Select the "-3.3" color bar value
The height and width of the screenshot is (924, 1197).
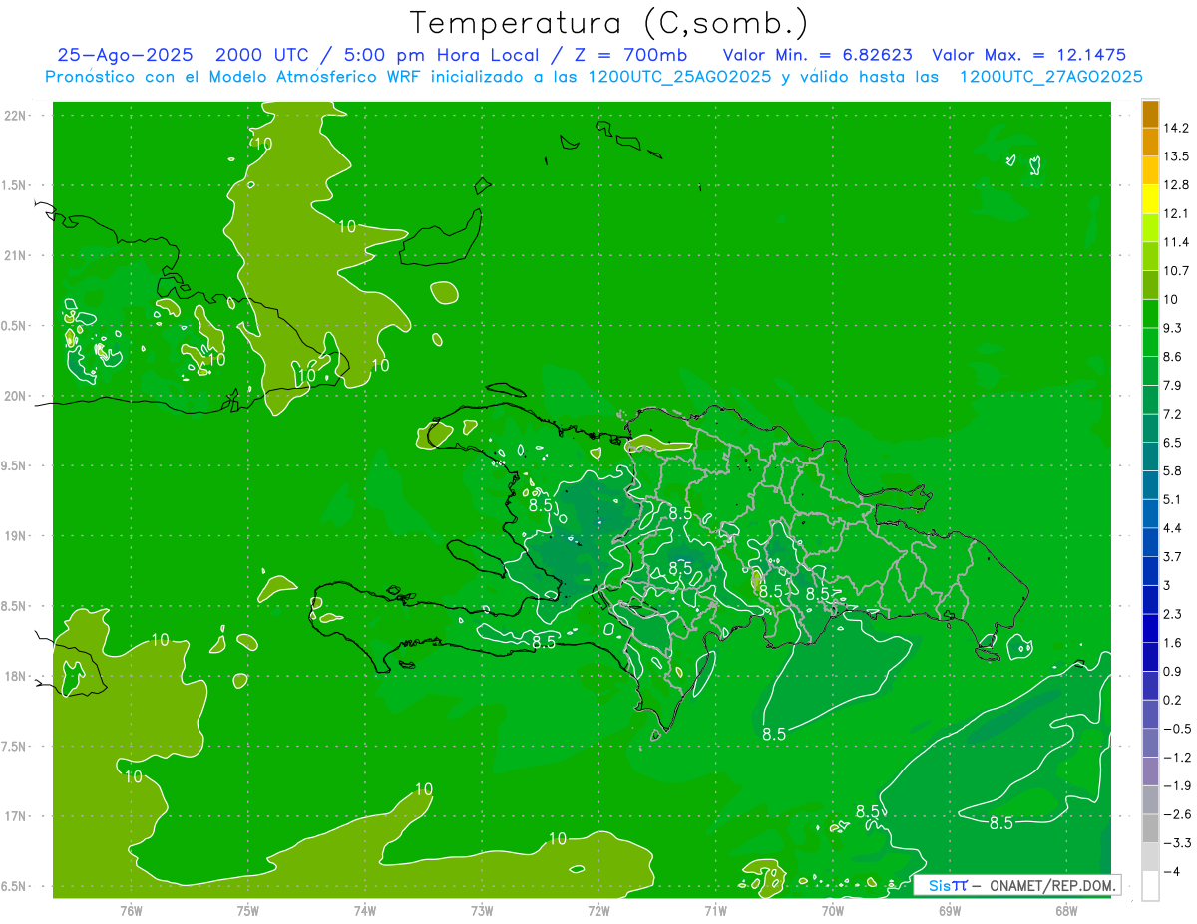pos(1177,843)
